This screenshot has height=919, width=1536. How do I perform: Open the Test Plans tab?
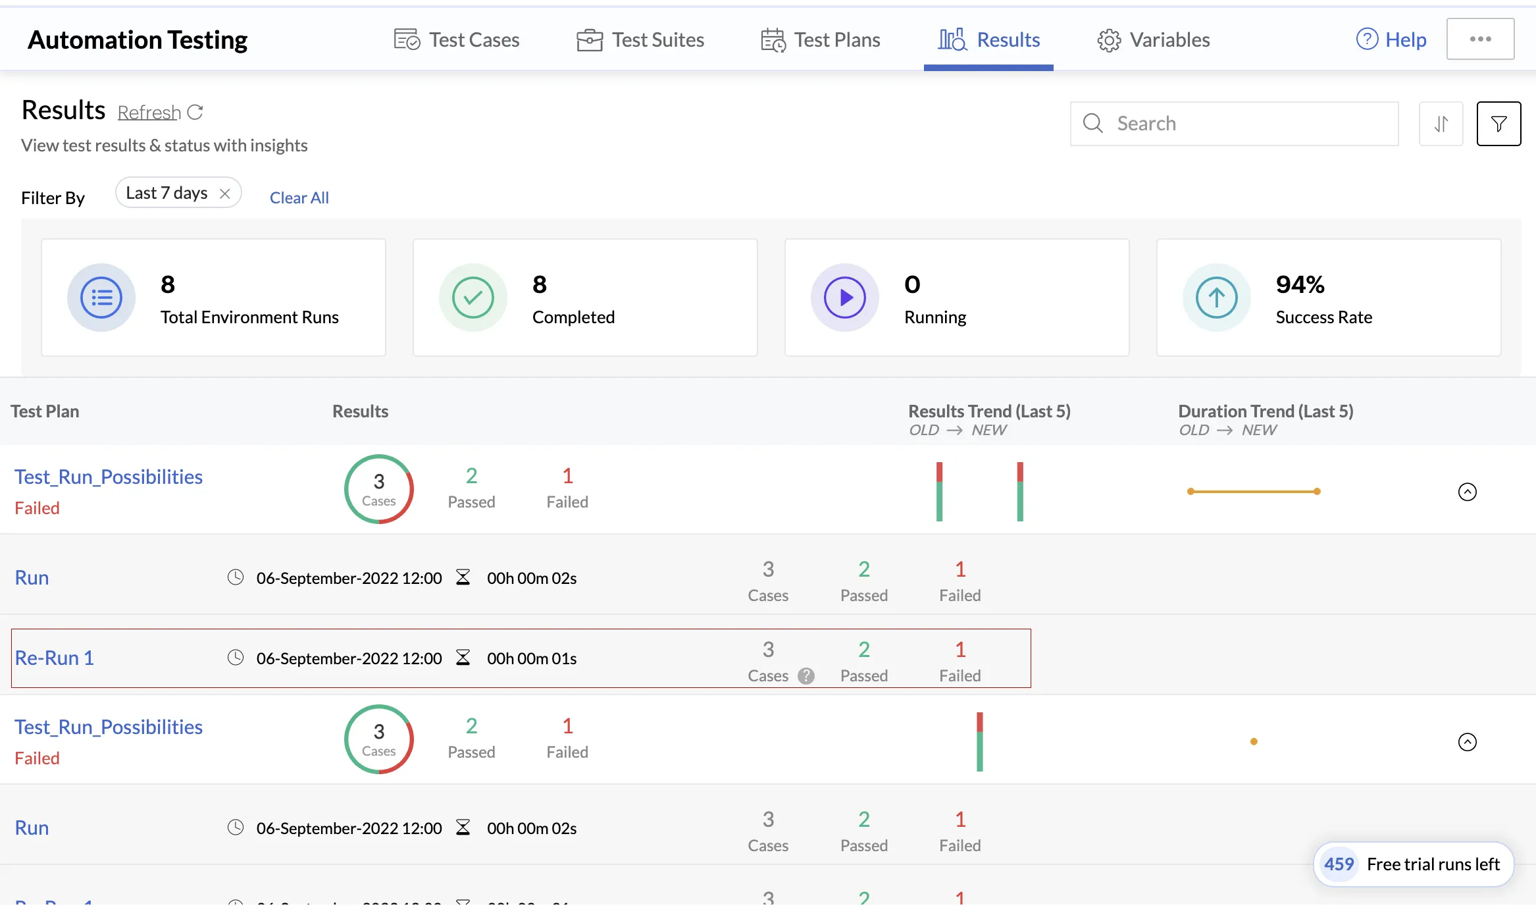tap(821, 39)
